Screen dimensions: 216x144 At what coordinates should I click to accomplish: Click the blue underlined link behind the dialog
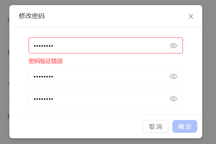pyautogui.click(x=8, y=84)
